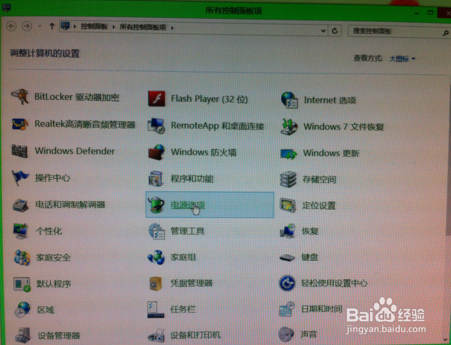Click the search magnifier icon
Viewport: 451px width, 345px height.
point(445,33)
